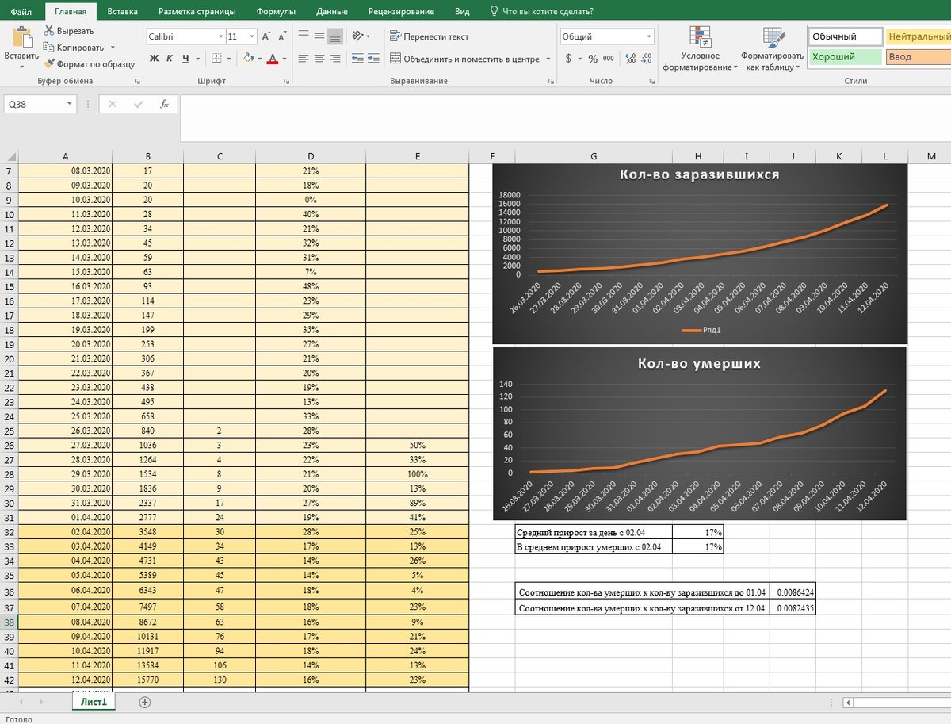Activate Format Painter (Формат по образцу)

(x=89, y=64)
